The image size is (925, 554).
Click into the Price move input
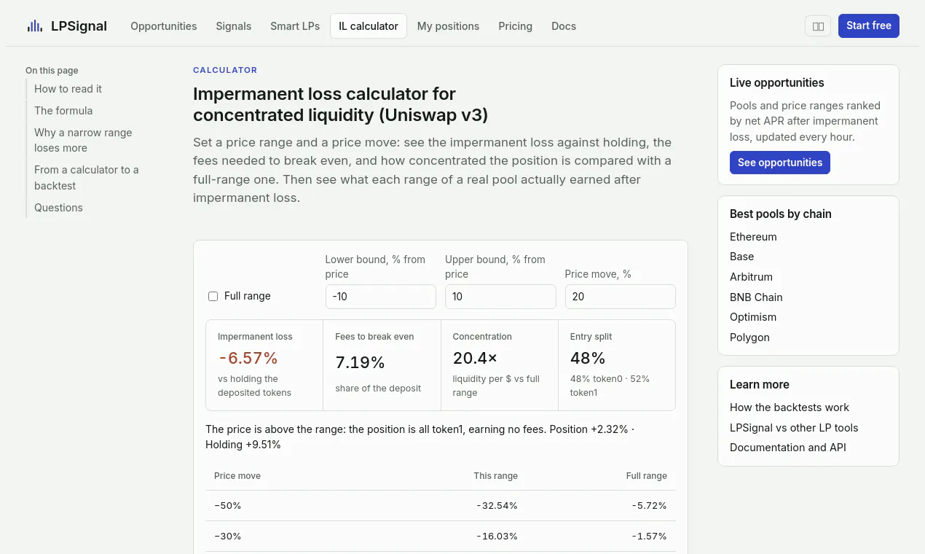coord(621,297)
